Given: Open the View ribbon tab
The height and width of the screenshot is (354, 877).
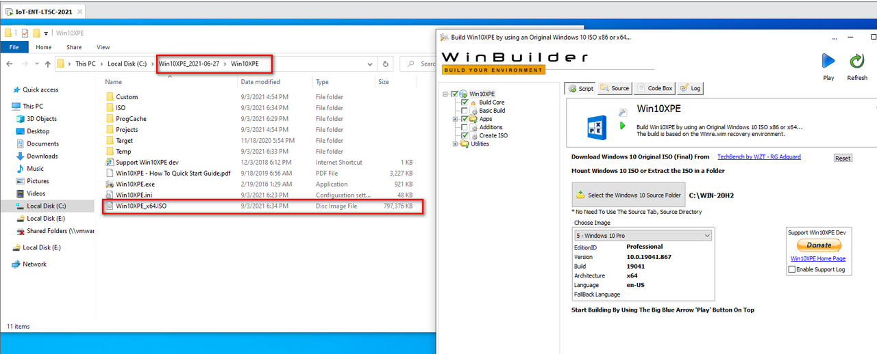Looking at the screenshot, I should click(103, 47).
